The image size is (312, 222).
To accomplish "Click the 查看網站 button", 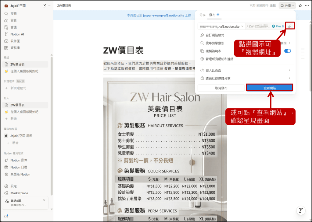I will click(x=270, y=88).
